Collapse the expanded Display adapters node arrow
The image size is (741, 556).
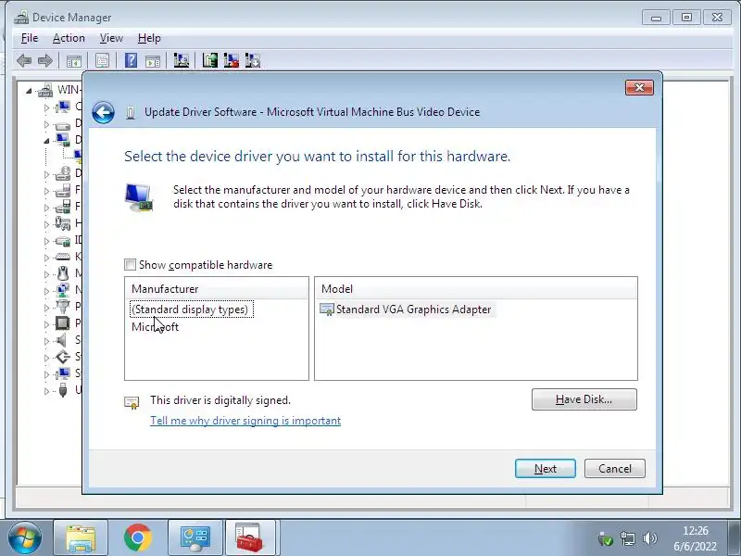click(46, 141)
